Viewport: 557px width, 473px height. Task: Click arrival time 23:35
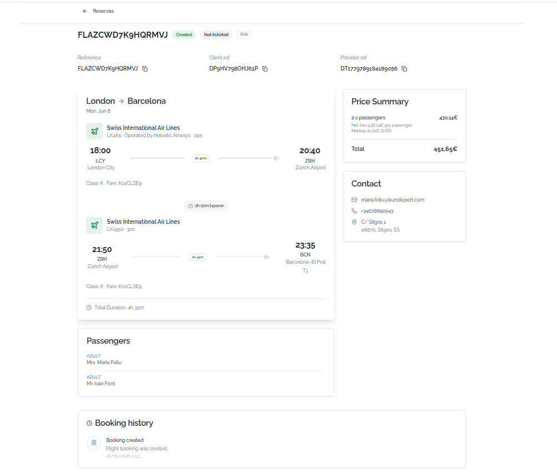tap(305, 245)
